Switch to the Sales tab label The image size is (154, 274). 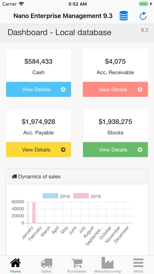[x=46, y=271]
